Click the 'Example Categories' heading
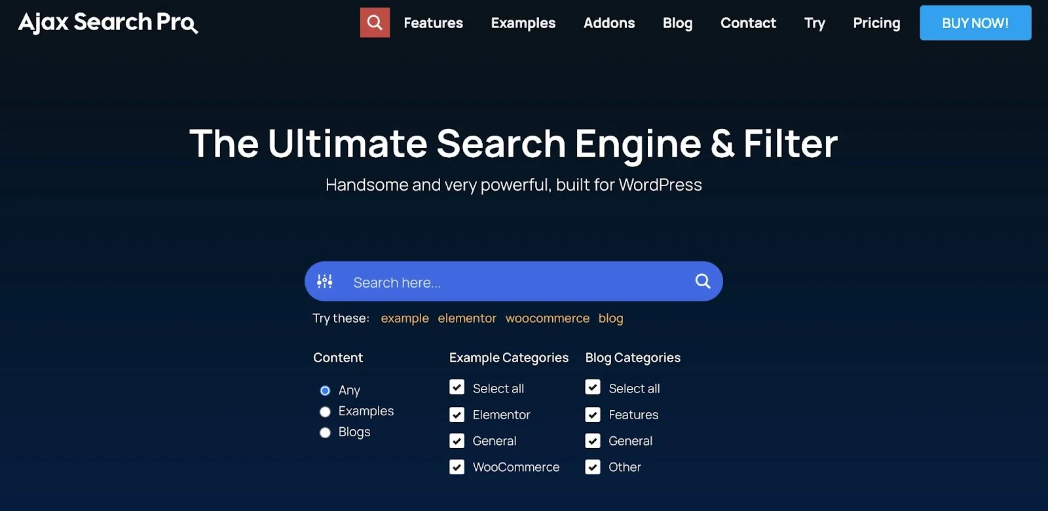1048x511 pixels. [x=509, y=358]
